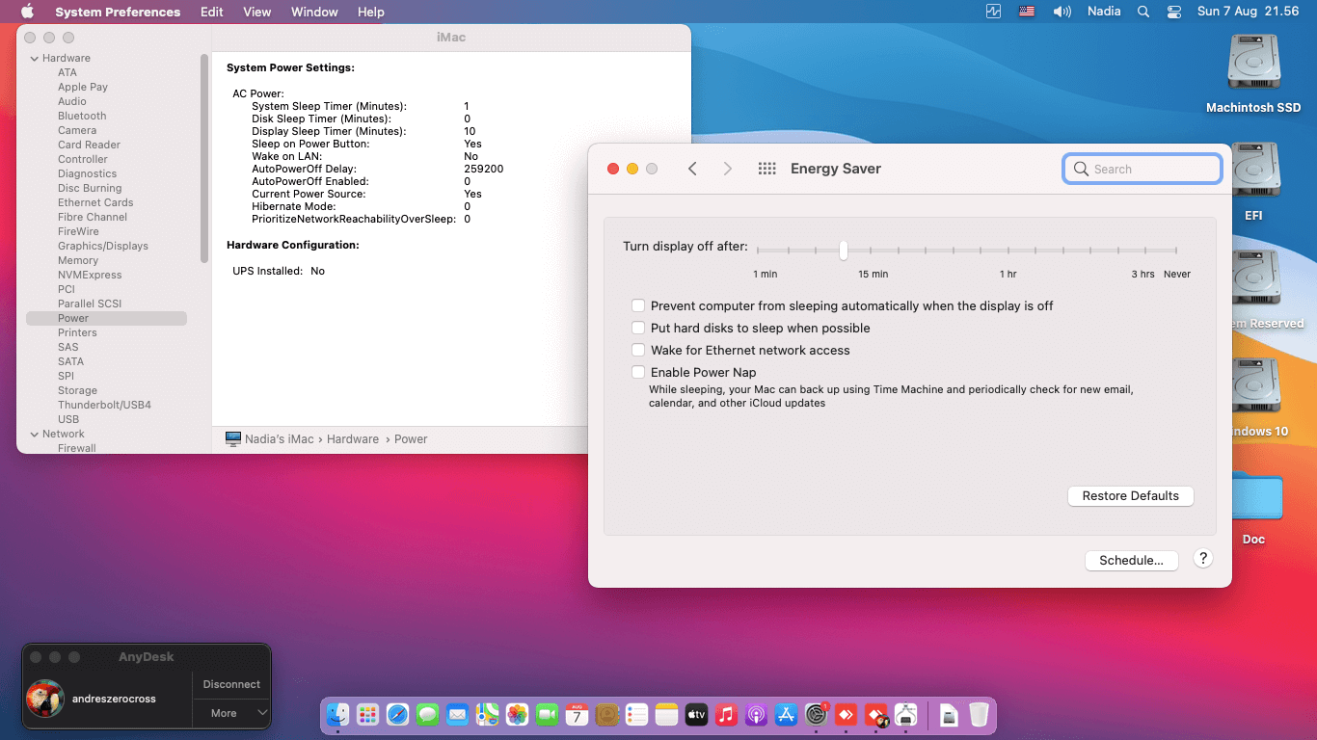
Task: Expand the More dropdown in AnyDesk
Action: (231, 713)
